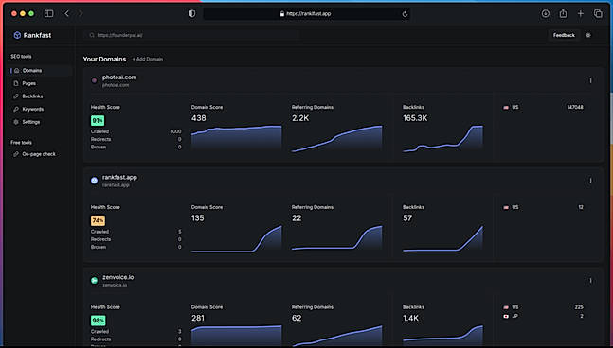Click the Feedback button
Viewport: 613px width, 348px height.
click(564, 35)
